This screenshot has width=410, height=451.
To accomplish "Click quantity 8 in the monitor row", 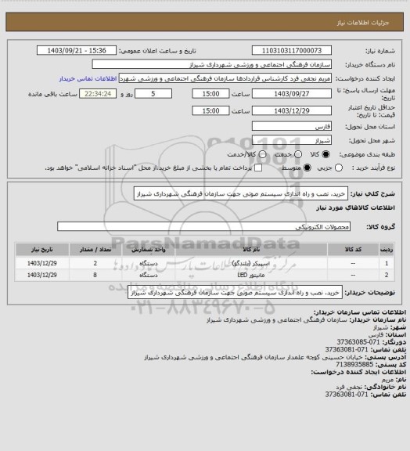I will tap(95, 275).
